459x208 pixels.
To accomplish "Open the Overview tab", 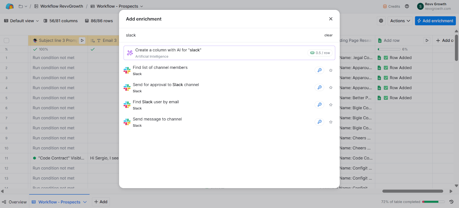I will tap(14, 202).
